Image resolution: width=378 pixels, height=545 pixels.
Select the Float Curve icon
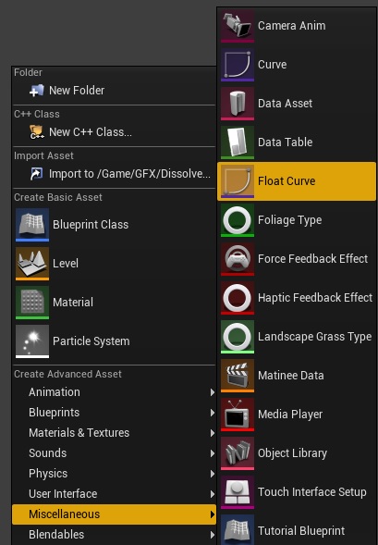(x=238, y=181)
